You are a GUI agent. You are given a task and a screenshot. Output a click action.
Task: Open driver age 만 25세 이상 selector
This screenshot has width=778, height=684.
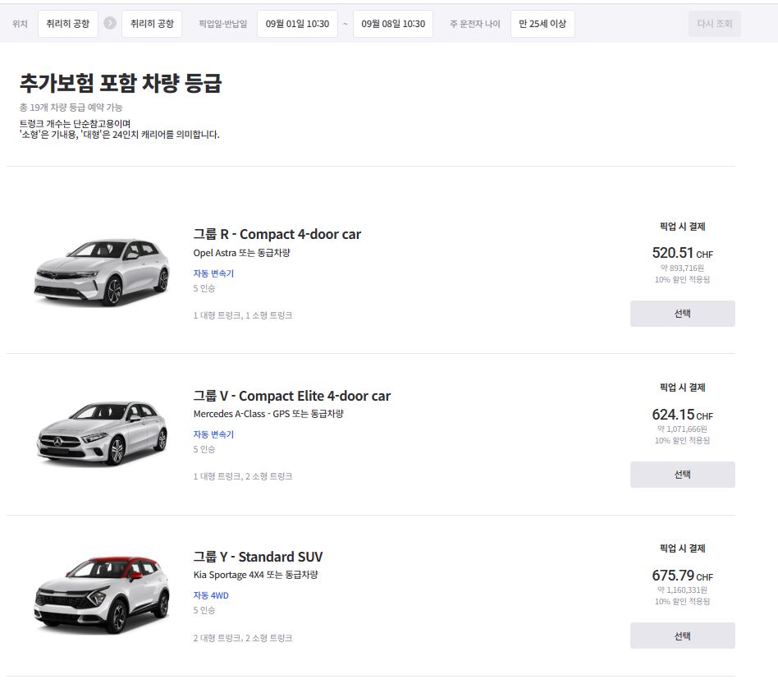click(542, 24)
